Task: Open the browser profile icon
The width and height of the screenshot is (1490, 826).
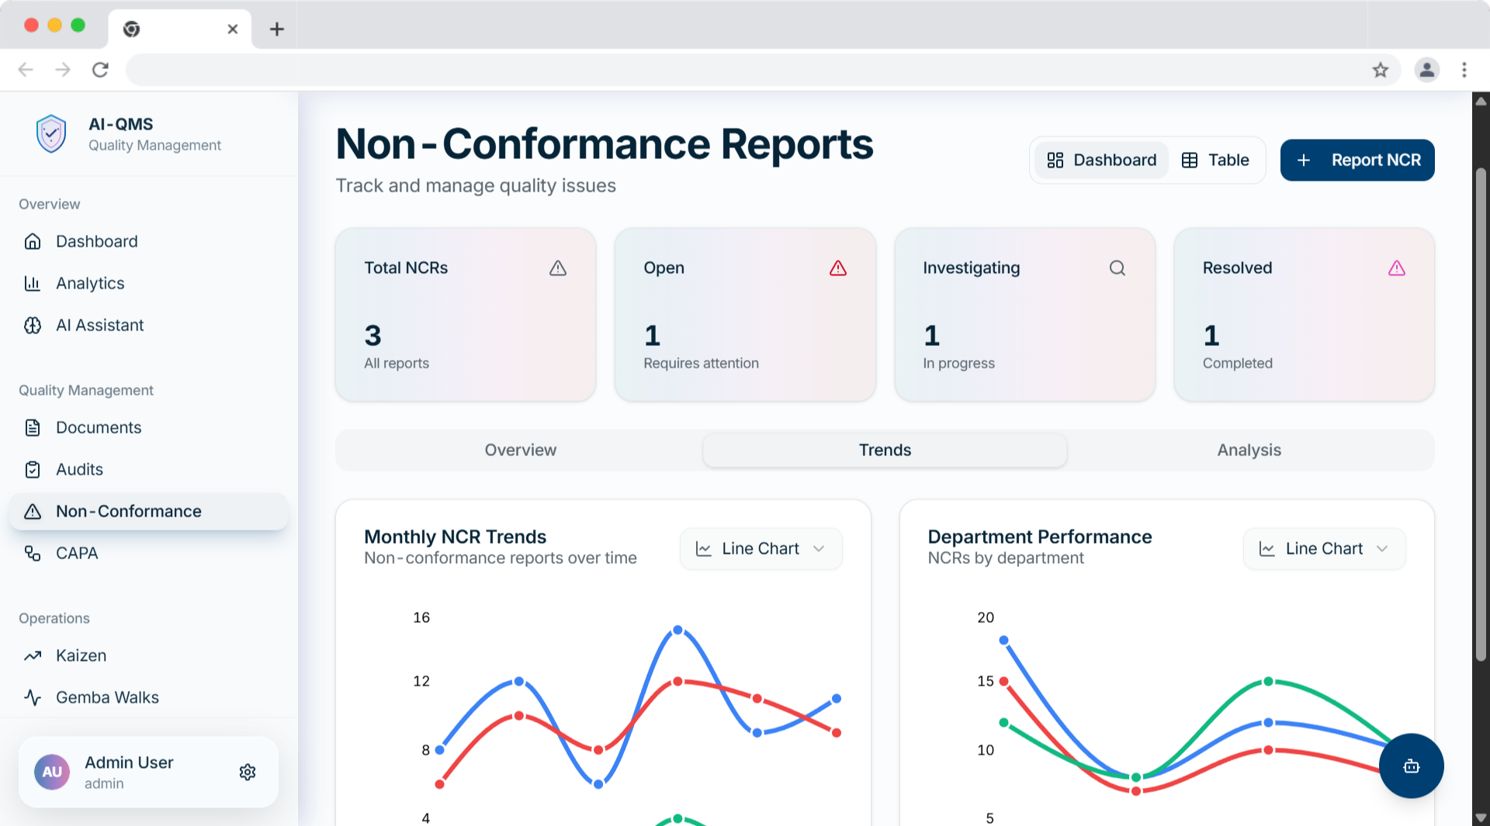Action: tap(1427, 70)
